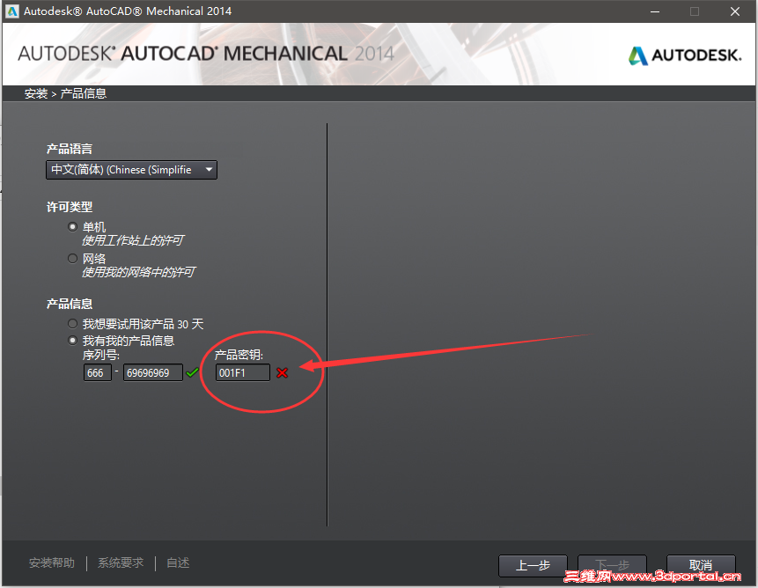Click the 使用我的网络中的许可 description text

(138, 272)
